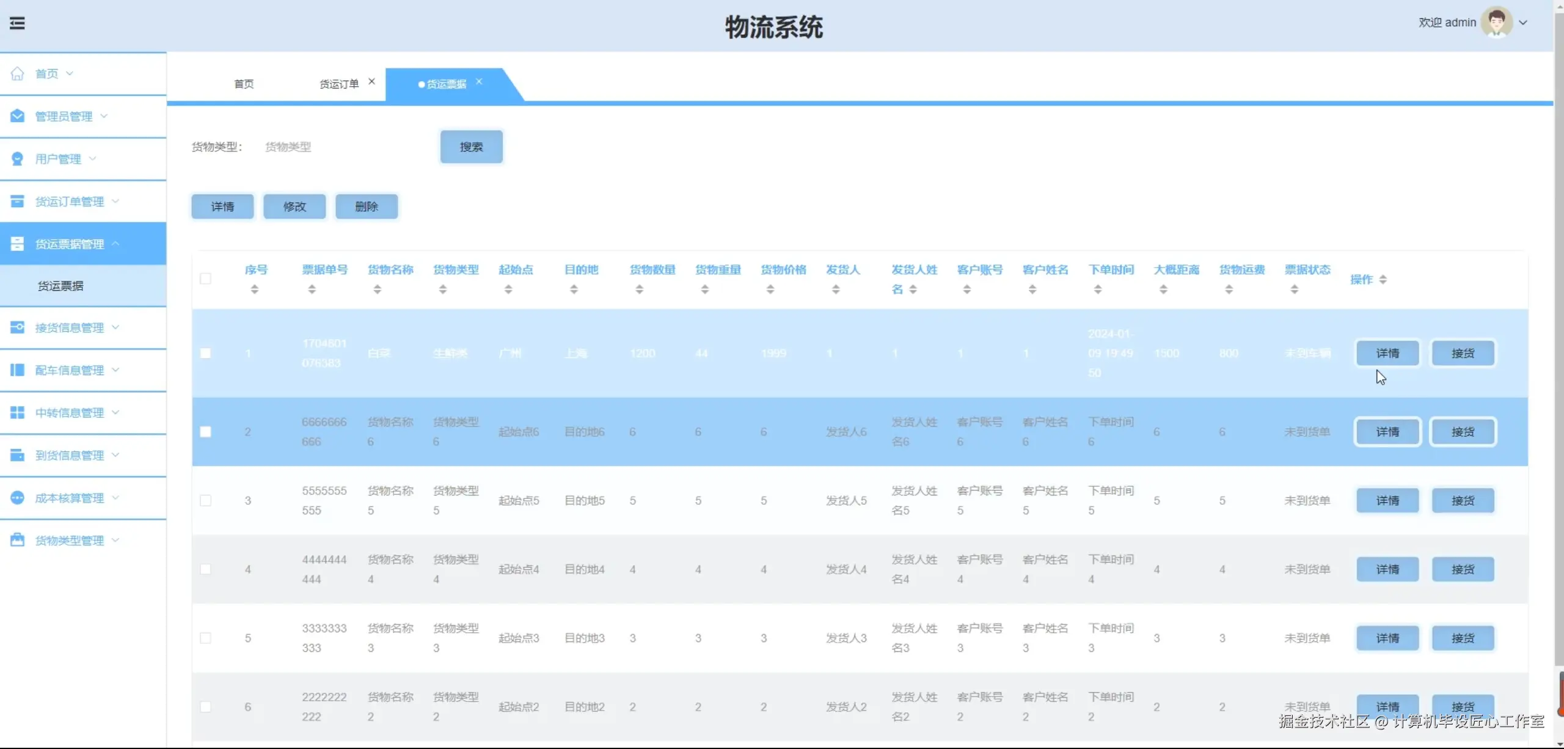Image resolution: width=1564 pixels, height=749 pixels.
Task: Click the home icon in the sidebar
Action: click(x=17, y=74)
